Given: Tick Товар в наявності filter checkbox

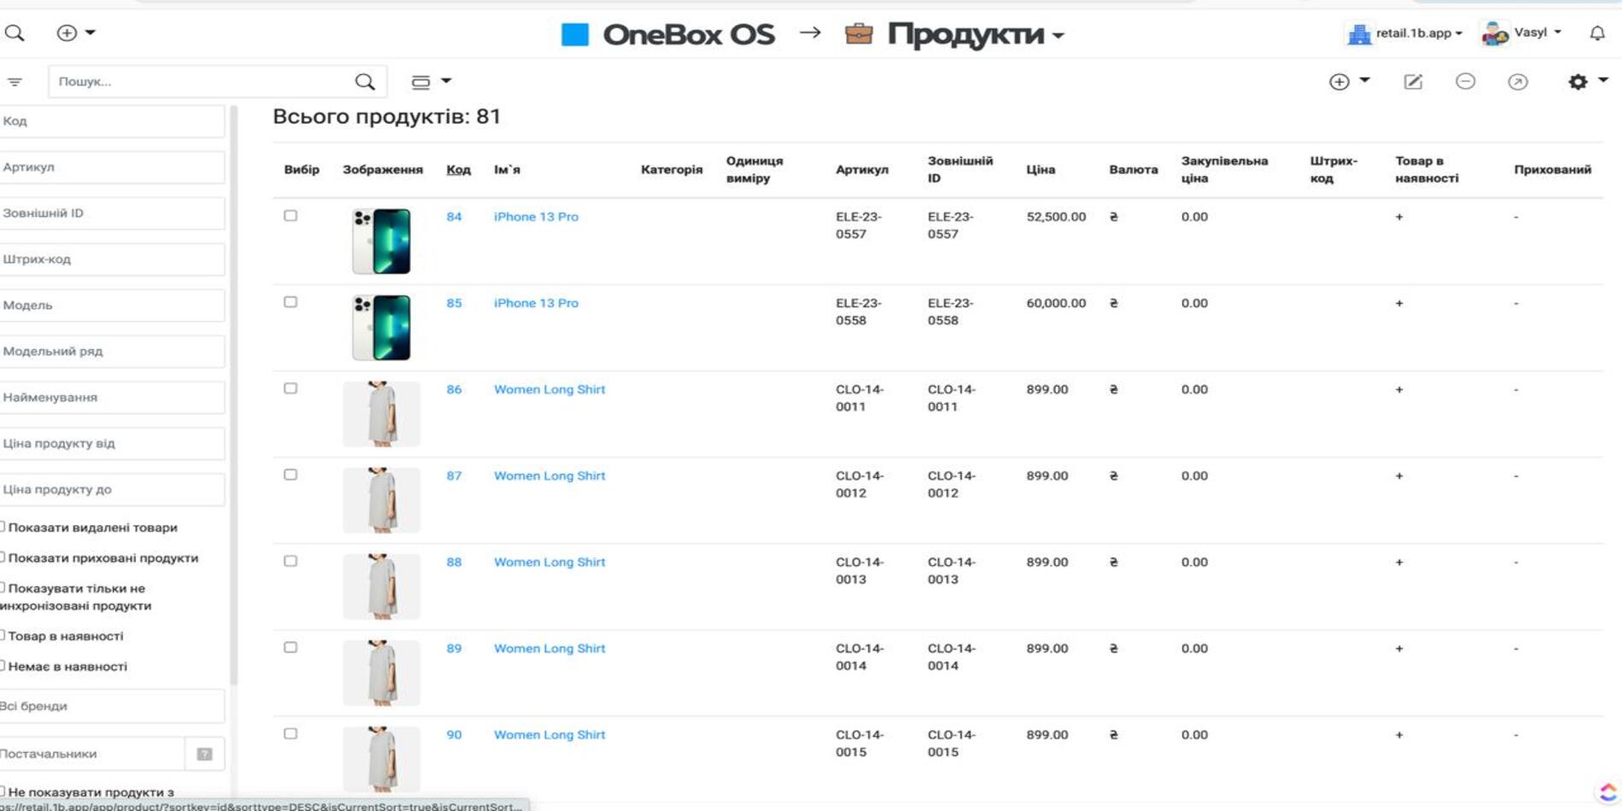Looking at the screenshot, I should 3,636.
